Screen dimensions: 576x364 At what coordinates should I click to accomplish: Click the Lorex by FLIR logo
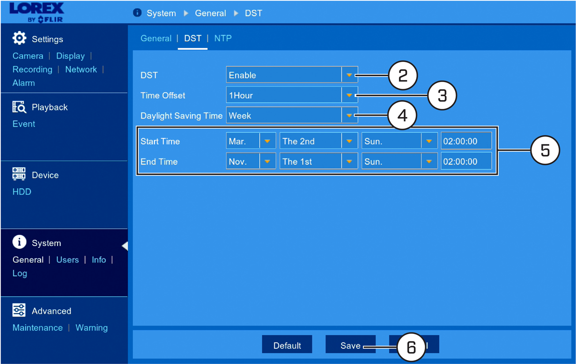(x=36, y=12)
